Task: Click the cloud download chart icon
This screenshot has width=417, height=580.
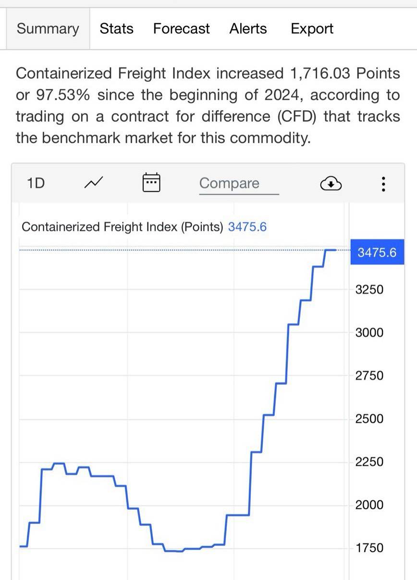Action: [x=330, y=183]
